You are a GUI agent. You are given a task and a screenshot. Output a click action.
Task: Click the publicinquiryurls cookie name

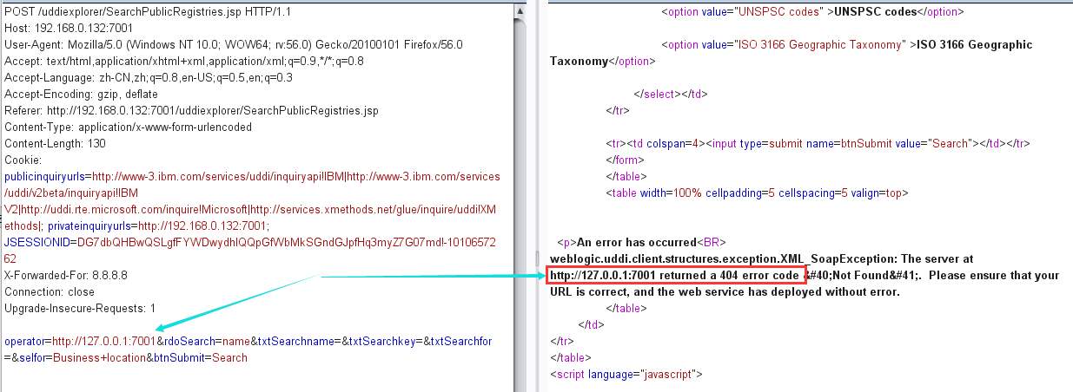tap(44, 176)
